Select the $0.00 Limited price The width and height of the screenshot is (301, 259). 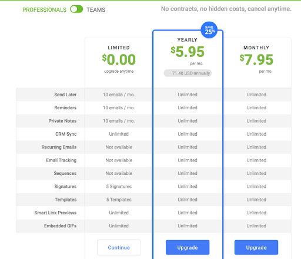pos(119,59)
